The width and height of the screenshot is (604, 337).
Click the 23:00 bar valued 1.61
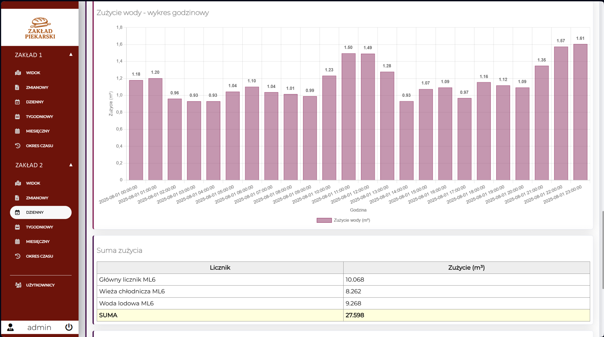click(580, 114)
